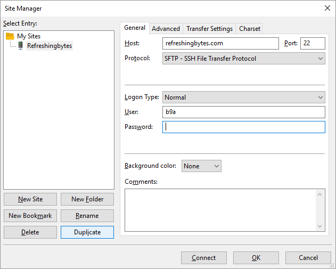336x269 pixels.
Task: Click the New Bookmark button
Action: pos(30,216)
